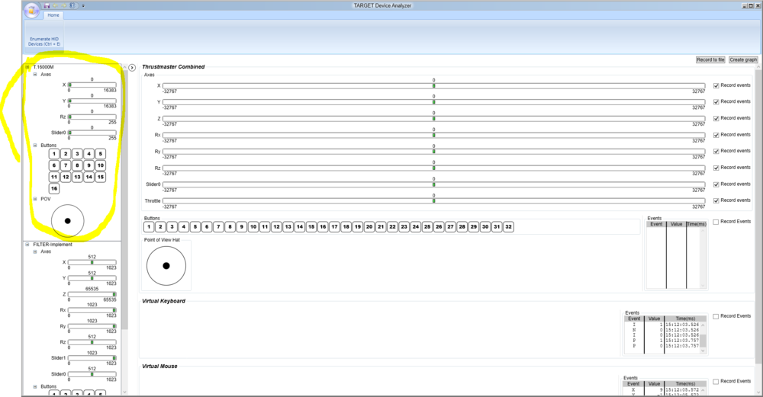Click the Virtual Mouse section heading
This screenshot has height=397, width=763.
pos(159,367)
